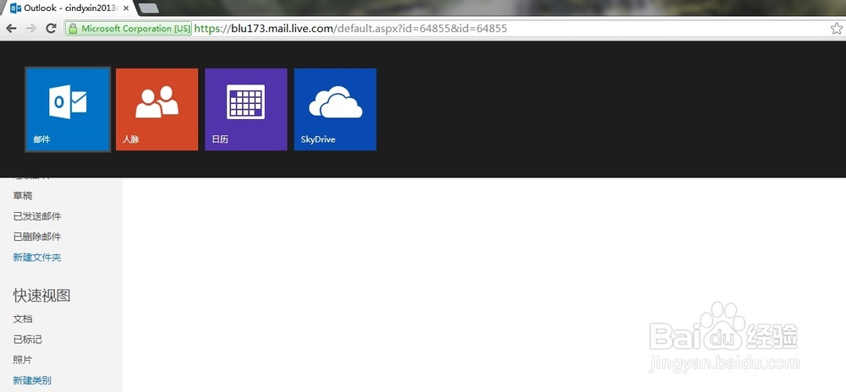Click the browser forward arrow
846x392 pixels.
click(x=31, y=29)
